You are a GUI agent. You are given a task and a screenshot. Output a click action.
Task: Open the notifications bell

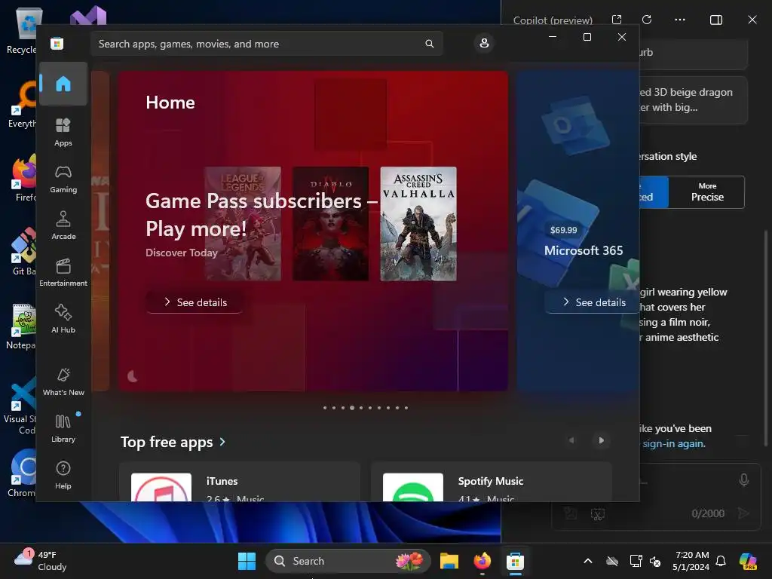pyautogui.click(x=721, y=561)
